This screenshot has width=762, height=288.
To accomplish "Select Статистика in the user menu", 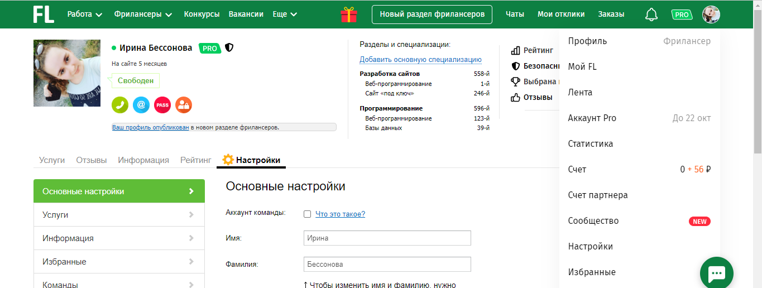I will point(591,143).
